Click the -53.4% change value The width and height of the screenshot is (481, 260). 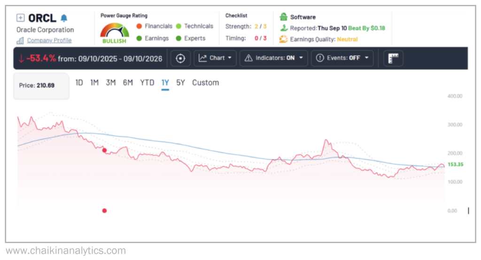tap(41, 58)
